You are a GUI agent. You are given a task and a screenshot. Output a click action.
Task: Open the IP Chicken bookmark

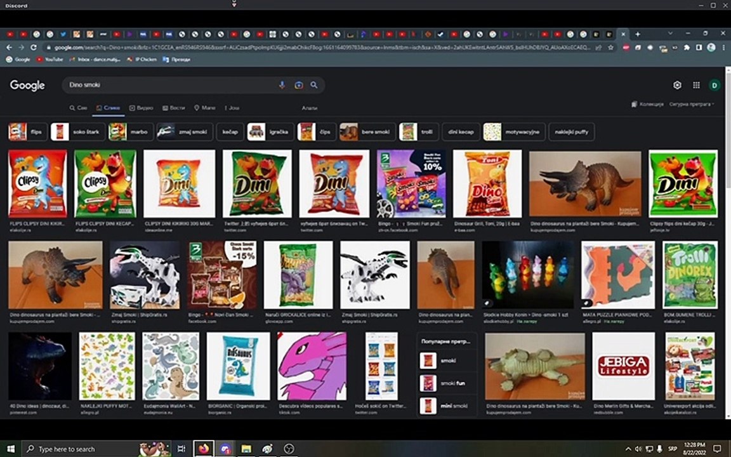coord(142,60)
